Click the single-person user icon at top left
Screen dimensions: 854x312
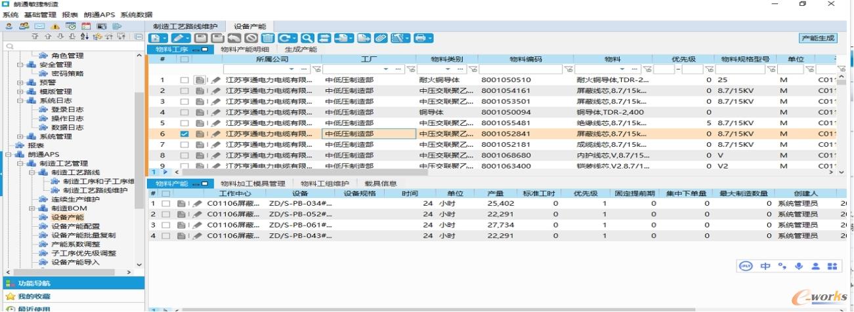point(9,26)
